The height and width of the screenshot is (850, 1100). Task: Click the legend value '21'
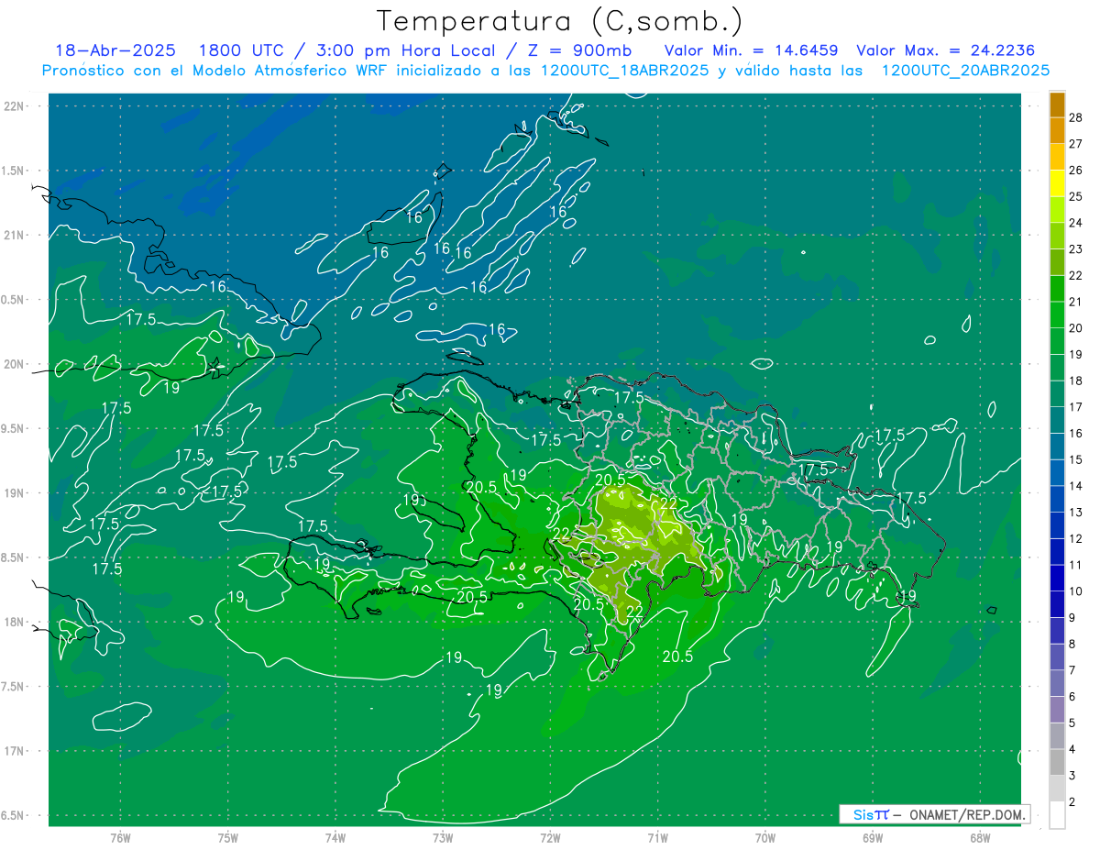pos(1075,302)
